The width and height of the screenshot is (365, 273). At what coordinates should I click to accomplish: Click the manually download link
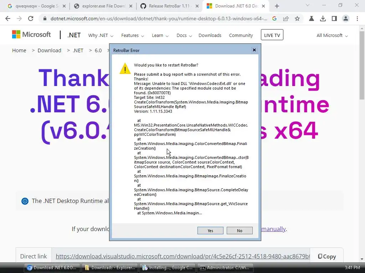point(273,229)
